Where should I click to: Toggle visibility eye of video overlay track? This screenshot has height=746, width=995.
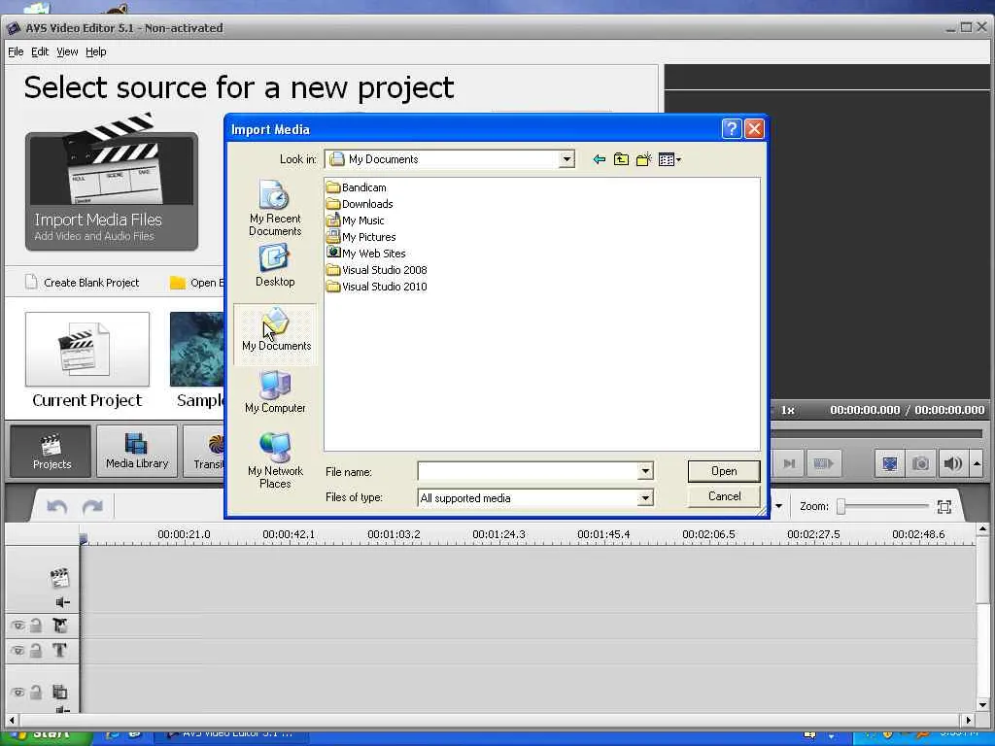[x=17, y=692]
